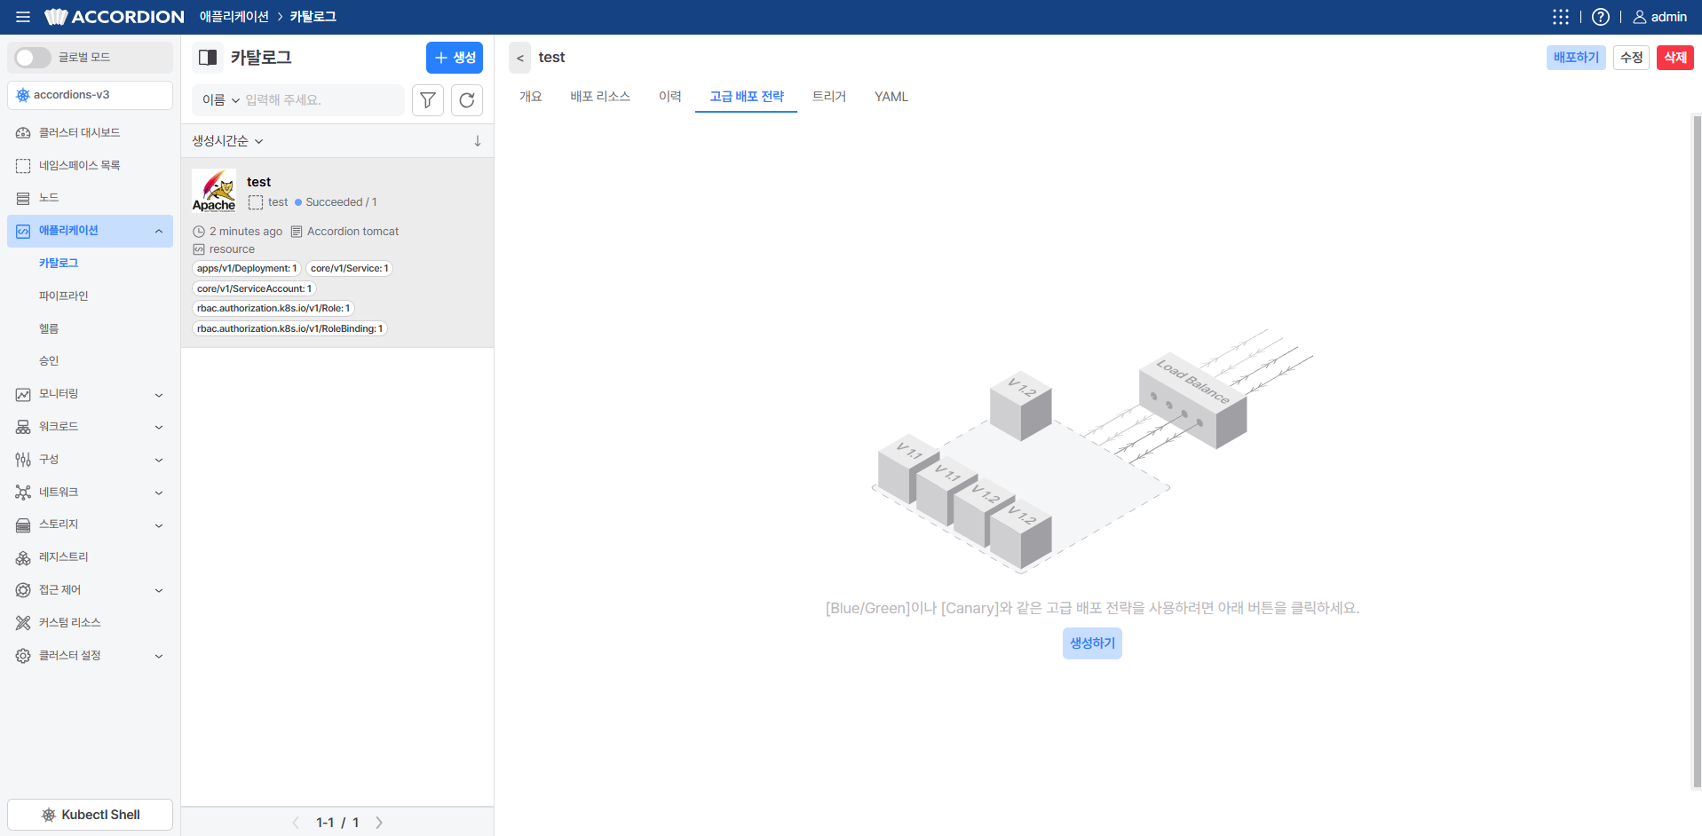1702x836 pixels.
Task: Open the hamburger main menu
Action: point(23,17)
